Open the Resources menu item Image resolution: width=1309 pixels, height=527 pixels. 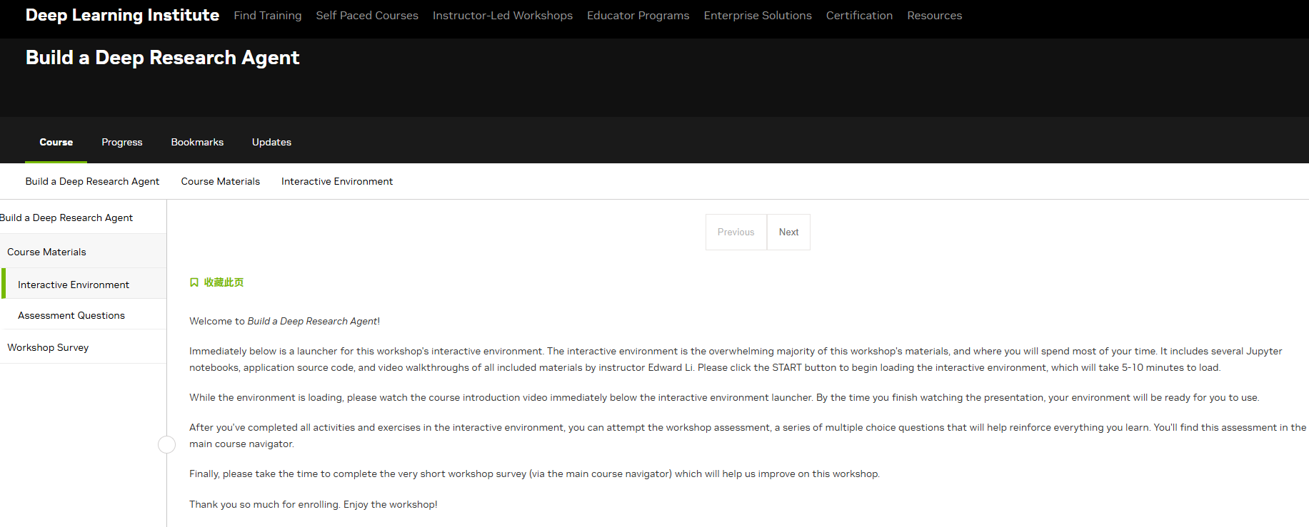coord(934,16)
